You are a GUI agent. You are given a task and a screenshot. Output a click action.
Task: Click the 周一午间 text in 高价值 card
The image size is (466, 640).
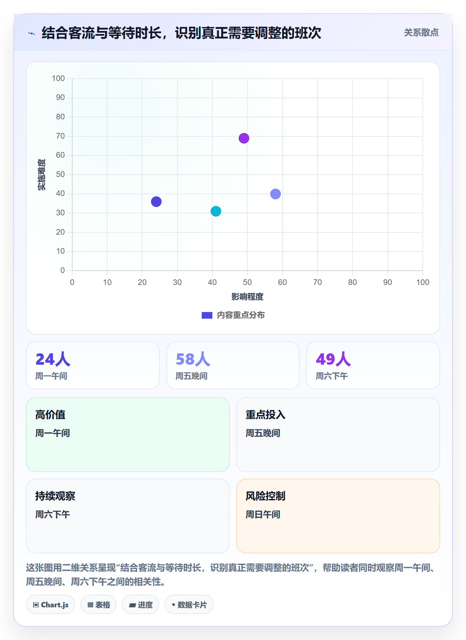pyautogui.click(x=53, y=433)
